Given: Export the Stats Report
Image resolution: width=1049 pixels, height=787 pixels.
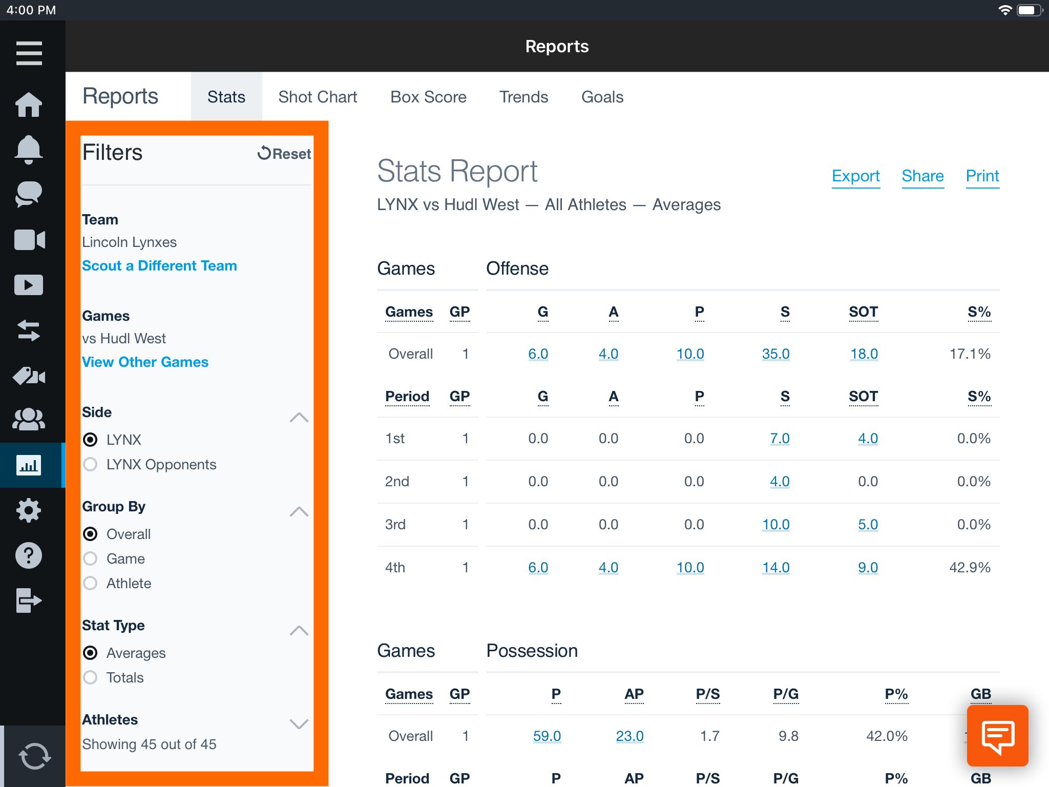Looking at the screenshot, I should click(x=856, y=176).
